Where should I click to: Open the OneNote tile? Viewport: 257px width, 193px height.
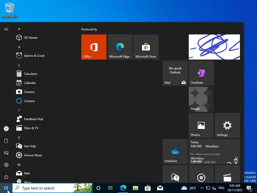point(201,73)
